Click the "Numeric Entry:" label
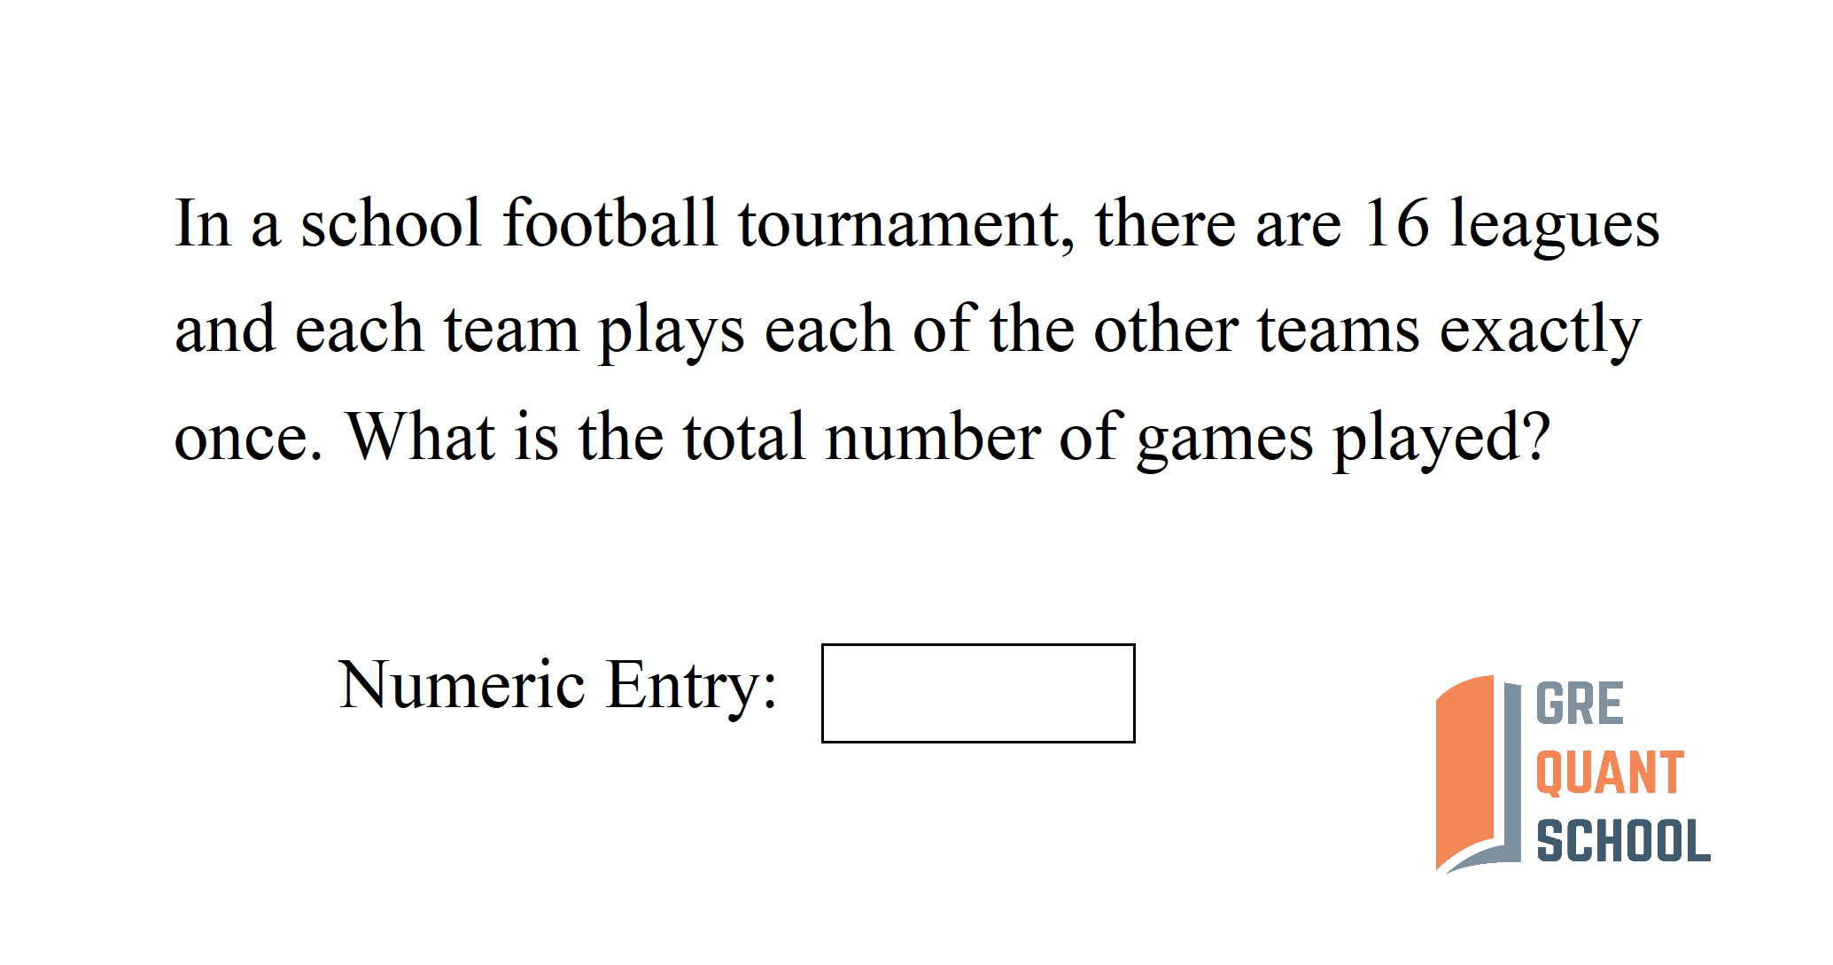The height and width of the screenshot is (965, 1833). pyautogui.click(x=557, y=686)
